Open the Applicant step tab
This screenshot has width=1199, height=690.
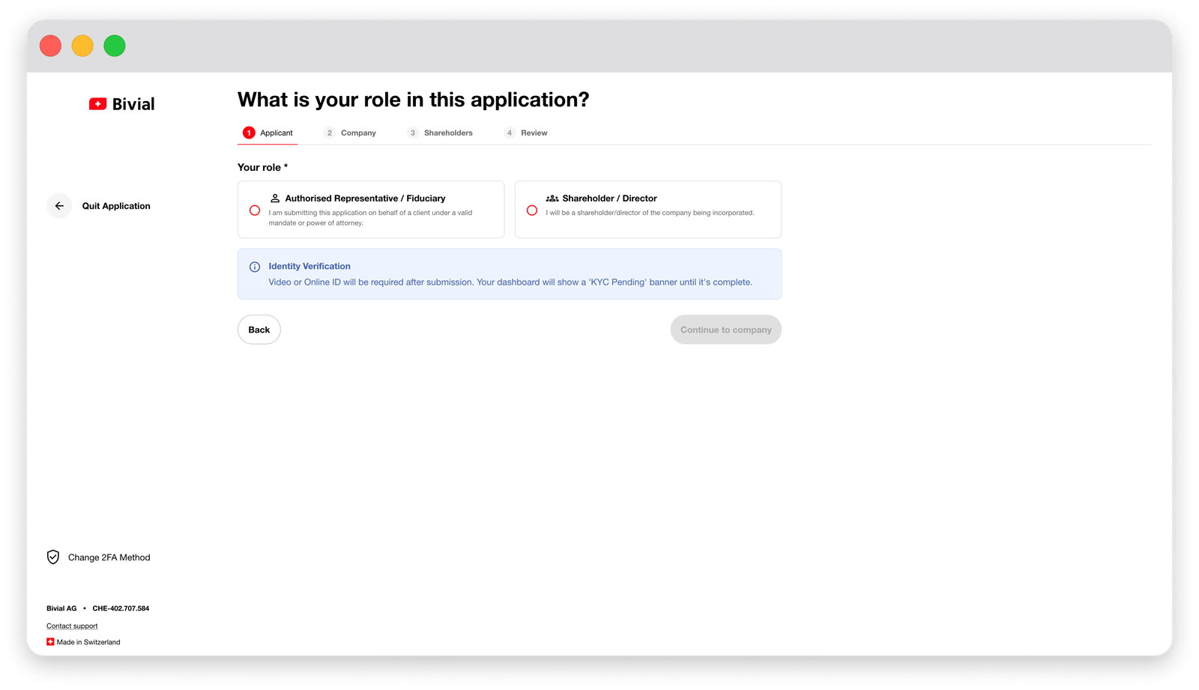pos(268,133)
